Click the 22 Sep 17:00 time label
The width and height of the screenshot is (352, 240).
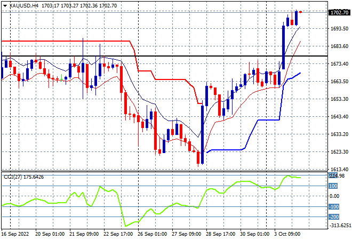(118, 234)
